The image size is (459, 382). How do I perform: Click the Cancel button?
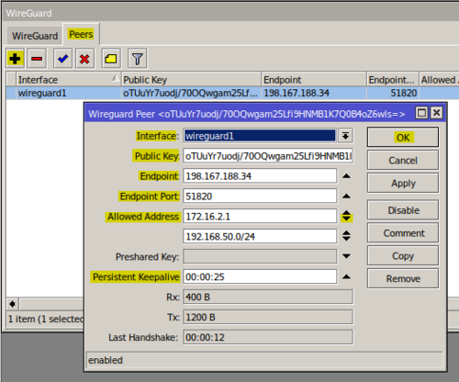(403, 160)
